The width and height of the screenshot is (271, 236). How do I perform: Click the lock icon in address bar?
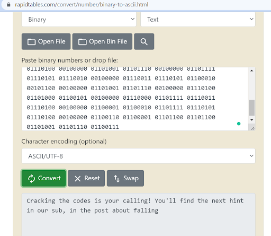[8, 4]
